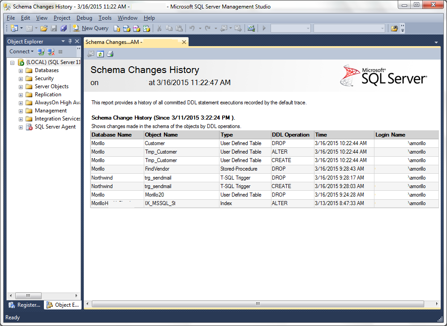Open the View menu

pos(42,18)
